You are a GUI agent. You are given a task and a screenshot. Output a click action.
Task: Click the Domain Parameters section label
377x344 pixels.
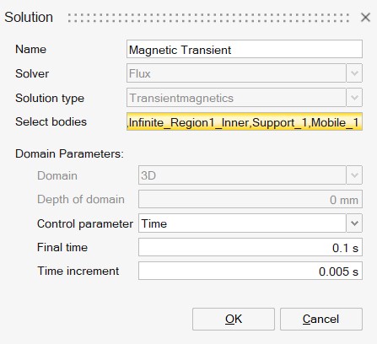pos(69,153)
